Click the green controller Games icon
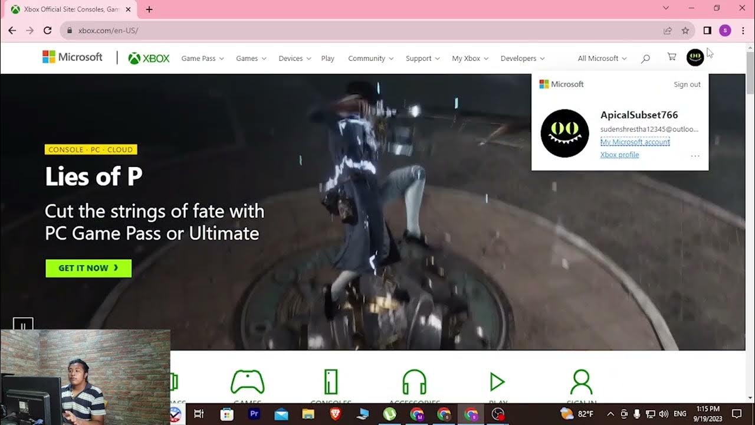The image size is (755, 425). (247, 382)
